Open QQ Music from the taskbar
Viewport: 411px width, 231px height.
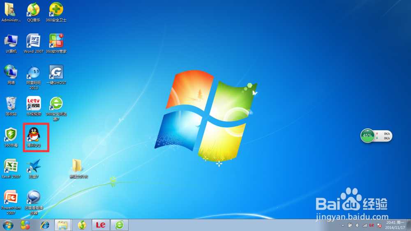point(82,225)
